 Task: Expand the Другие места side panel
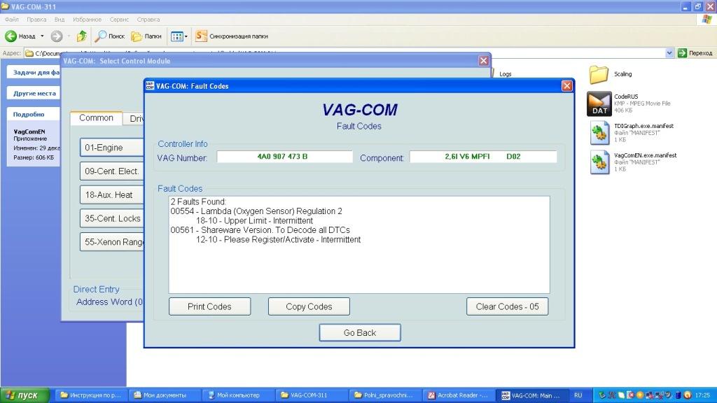(34, 93)
